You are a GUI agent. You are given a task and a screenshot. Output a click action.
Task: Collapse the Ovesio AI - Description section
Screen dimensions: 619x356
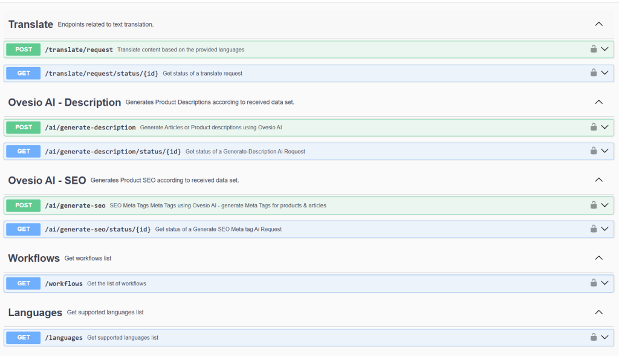coord(599,102)
